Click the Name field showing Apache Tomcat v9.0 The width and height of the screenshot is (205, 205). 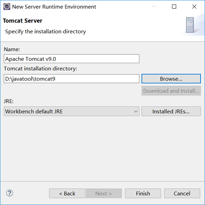pos(71,59)
